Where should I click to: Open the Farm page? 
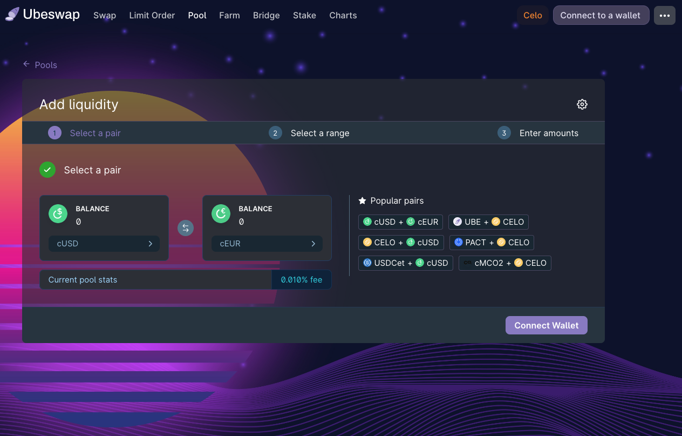click(229, 15)
